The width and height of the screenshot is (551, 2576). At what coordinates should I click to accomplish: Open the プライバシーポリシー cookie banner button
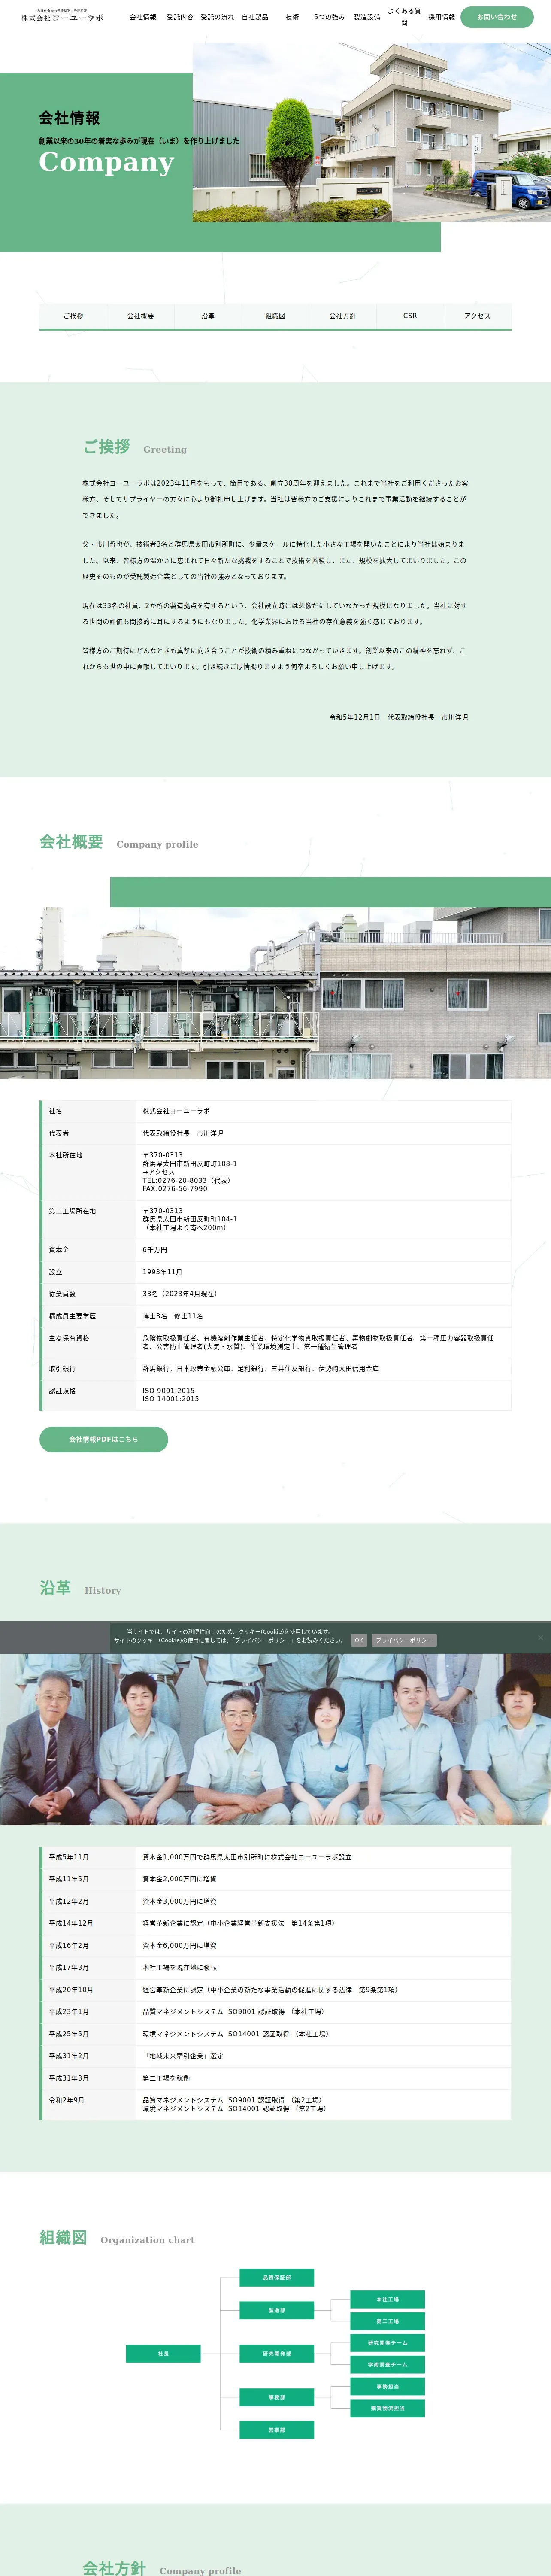tap(404, 1640)
